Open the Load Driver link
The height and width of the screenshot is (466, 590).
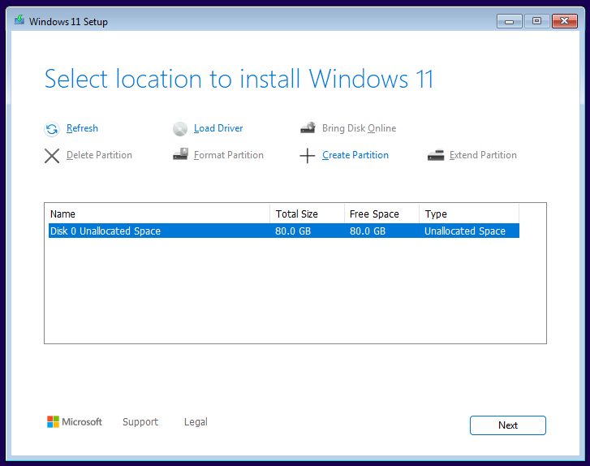coord(218,128)
